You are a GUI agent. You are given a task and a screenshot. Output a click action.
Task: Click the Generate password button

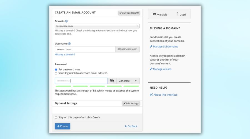124,81
